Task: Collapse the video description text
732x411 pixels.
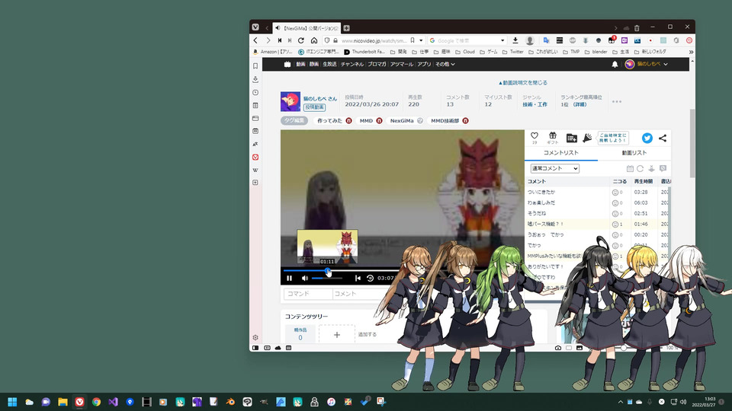Action: point(523,82)
